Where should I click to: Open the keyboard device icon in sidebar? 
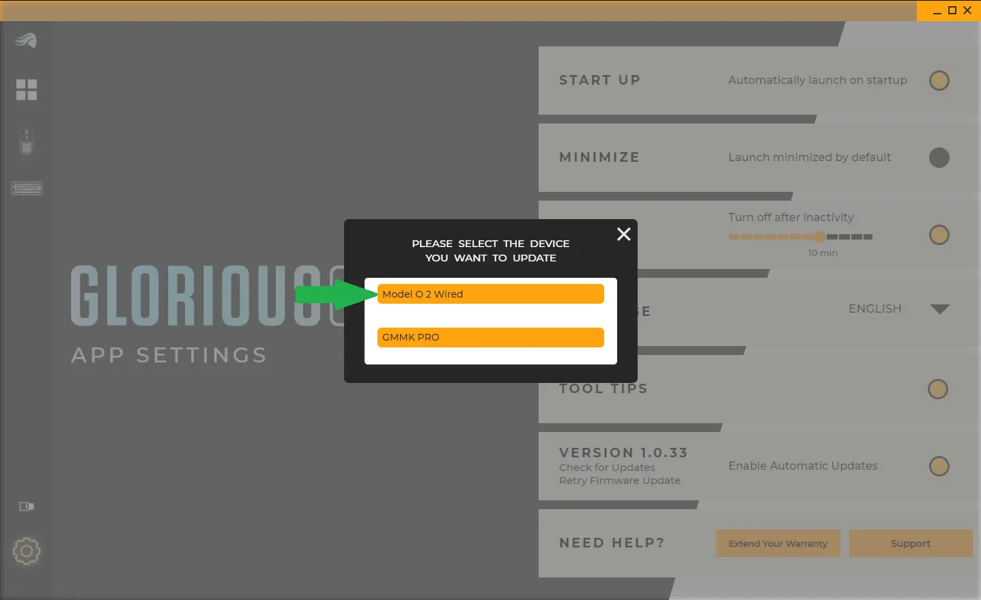[27, 188]
